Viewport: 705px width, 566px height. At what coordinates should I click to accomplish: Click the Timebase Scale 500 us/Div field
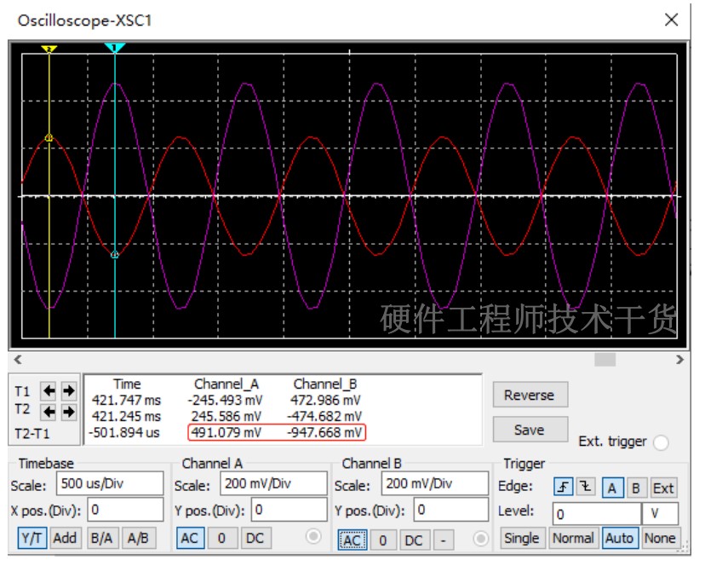click(x=110, y=483)
